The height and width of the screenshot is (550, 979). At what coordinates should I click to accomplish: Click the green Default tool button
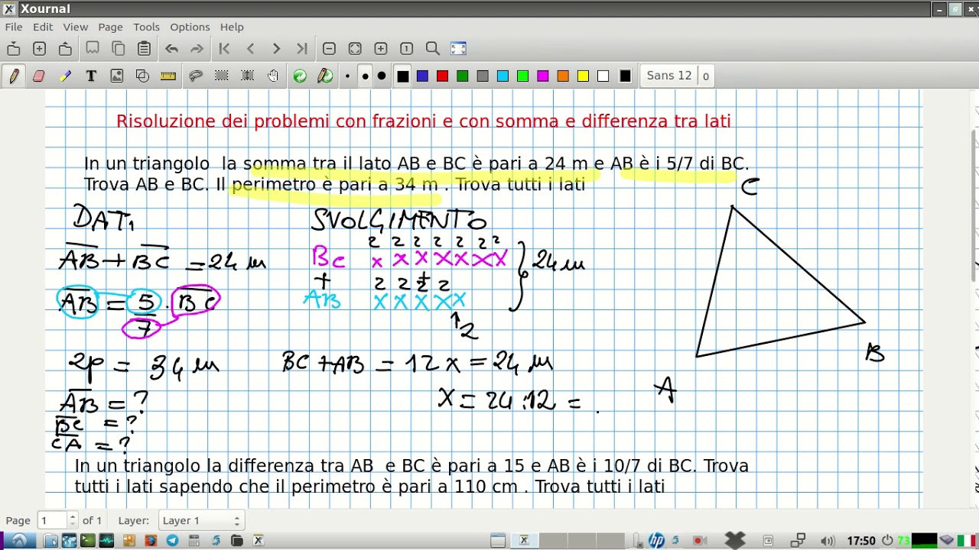click(x=300, y=76)
